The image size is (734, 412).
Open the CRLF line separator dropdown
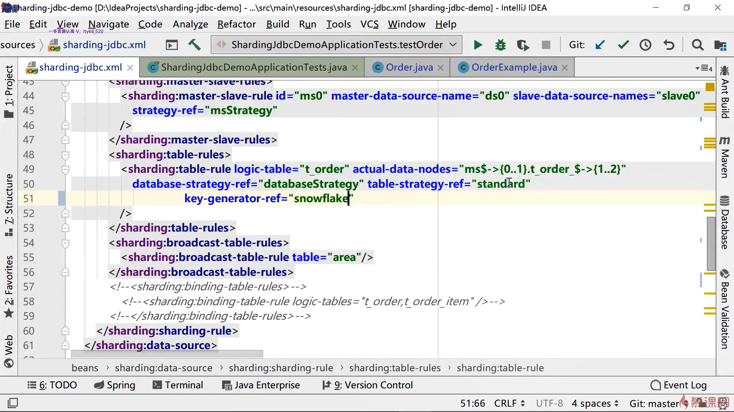click(509, 403)
